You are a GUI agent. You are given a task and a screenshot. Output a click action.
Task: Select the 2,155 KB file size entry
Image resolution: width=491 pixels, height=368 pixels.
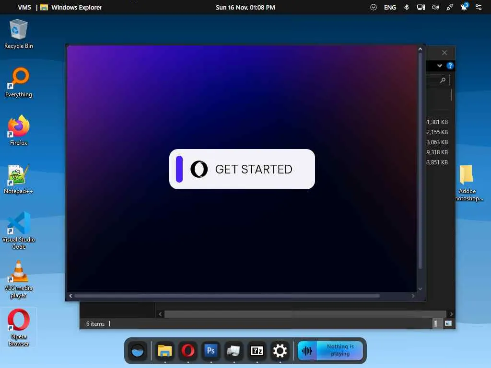[x=436, y=132]
